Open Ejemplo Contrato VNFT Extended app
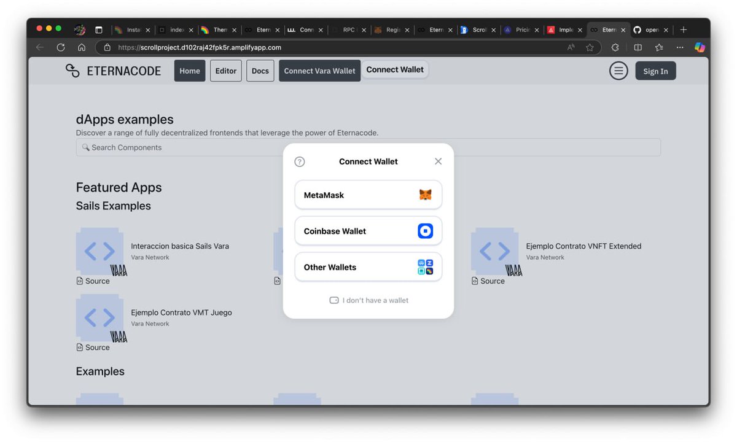This screenshot has width=737, height=442. [583, 246]
